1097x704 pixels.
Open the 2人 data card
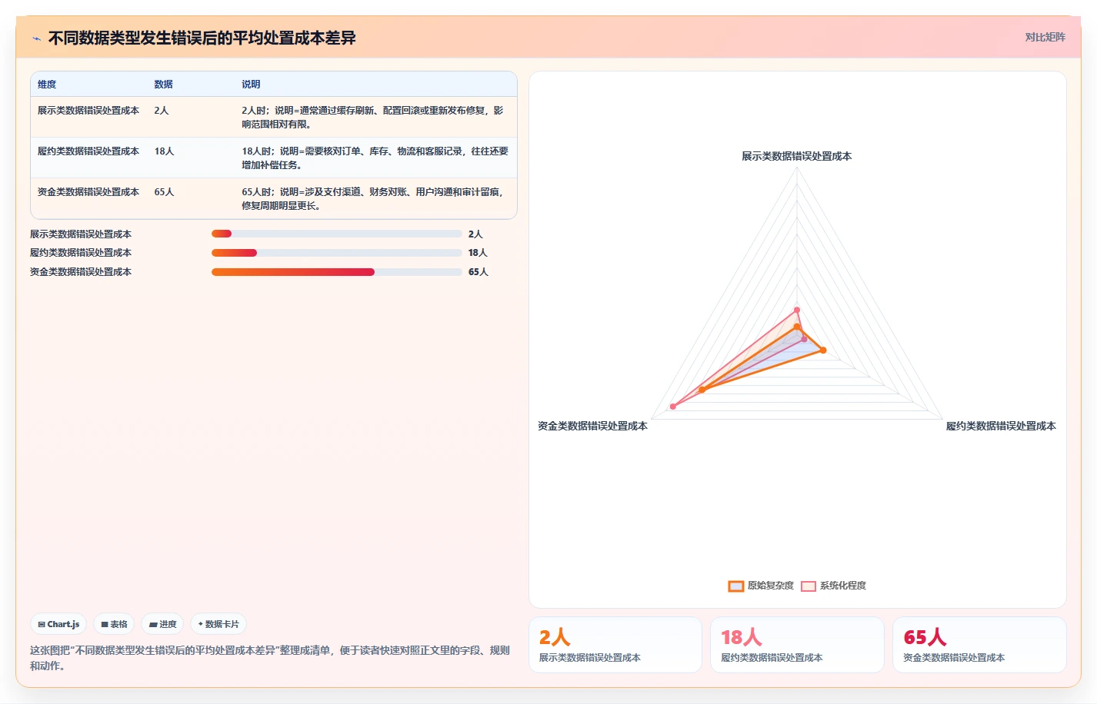615,645
